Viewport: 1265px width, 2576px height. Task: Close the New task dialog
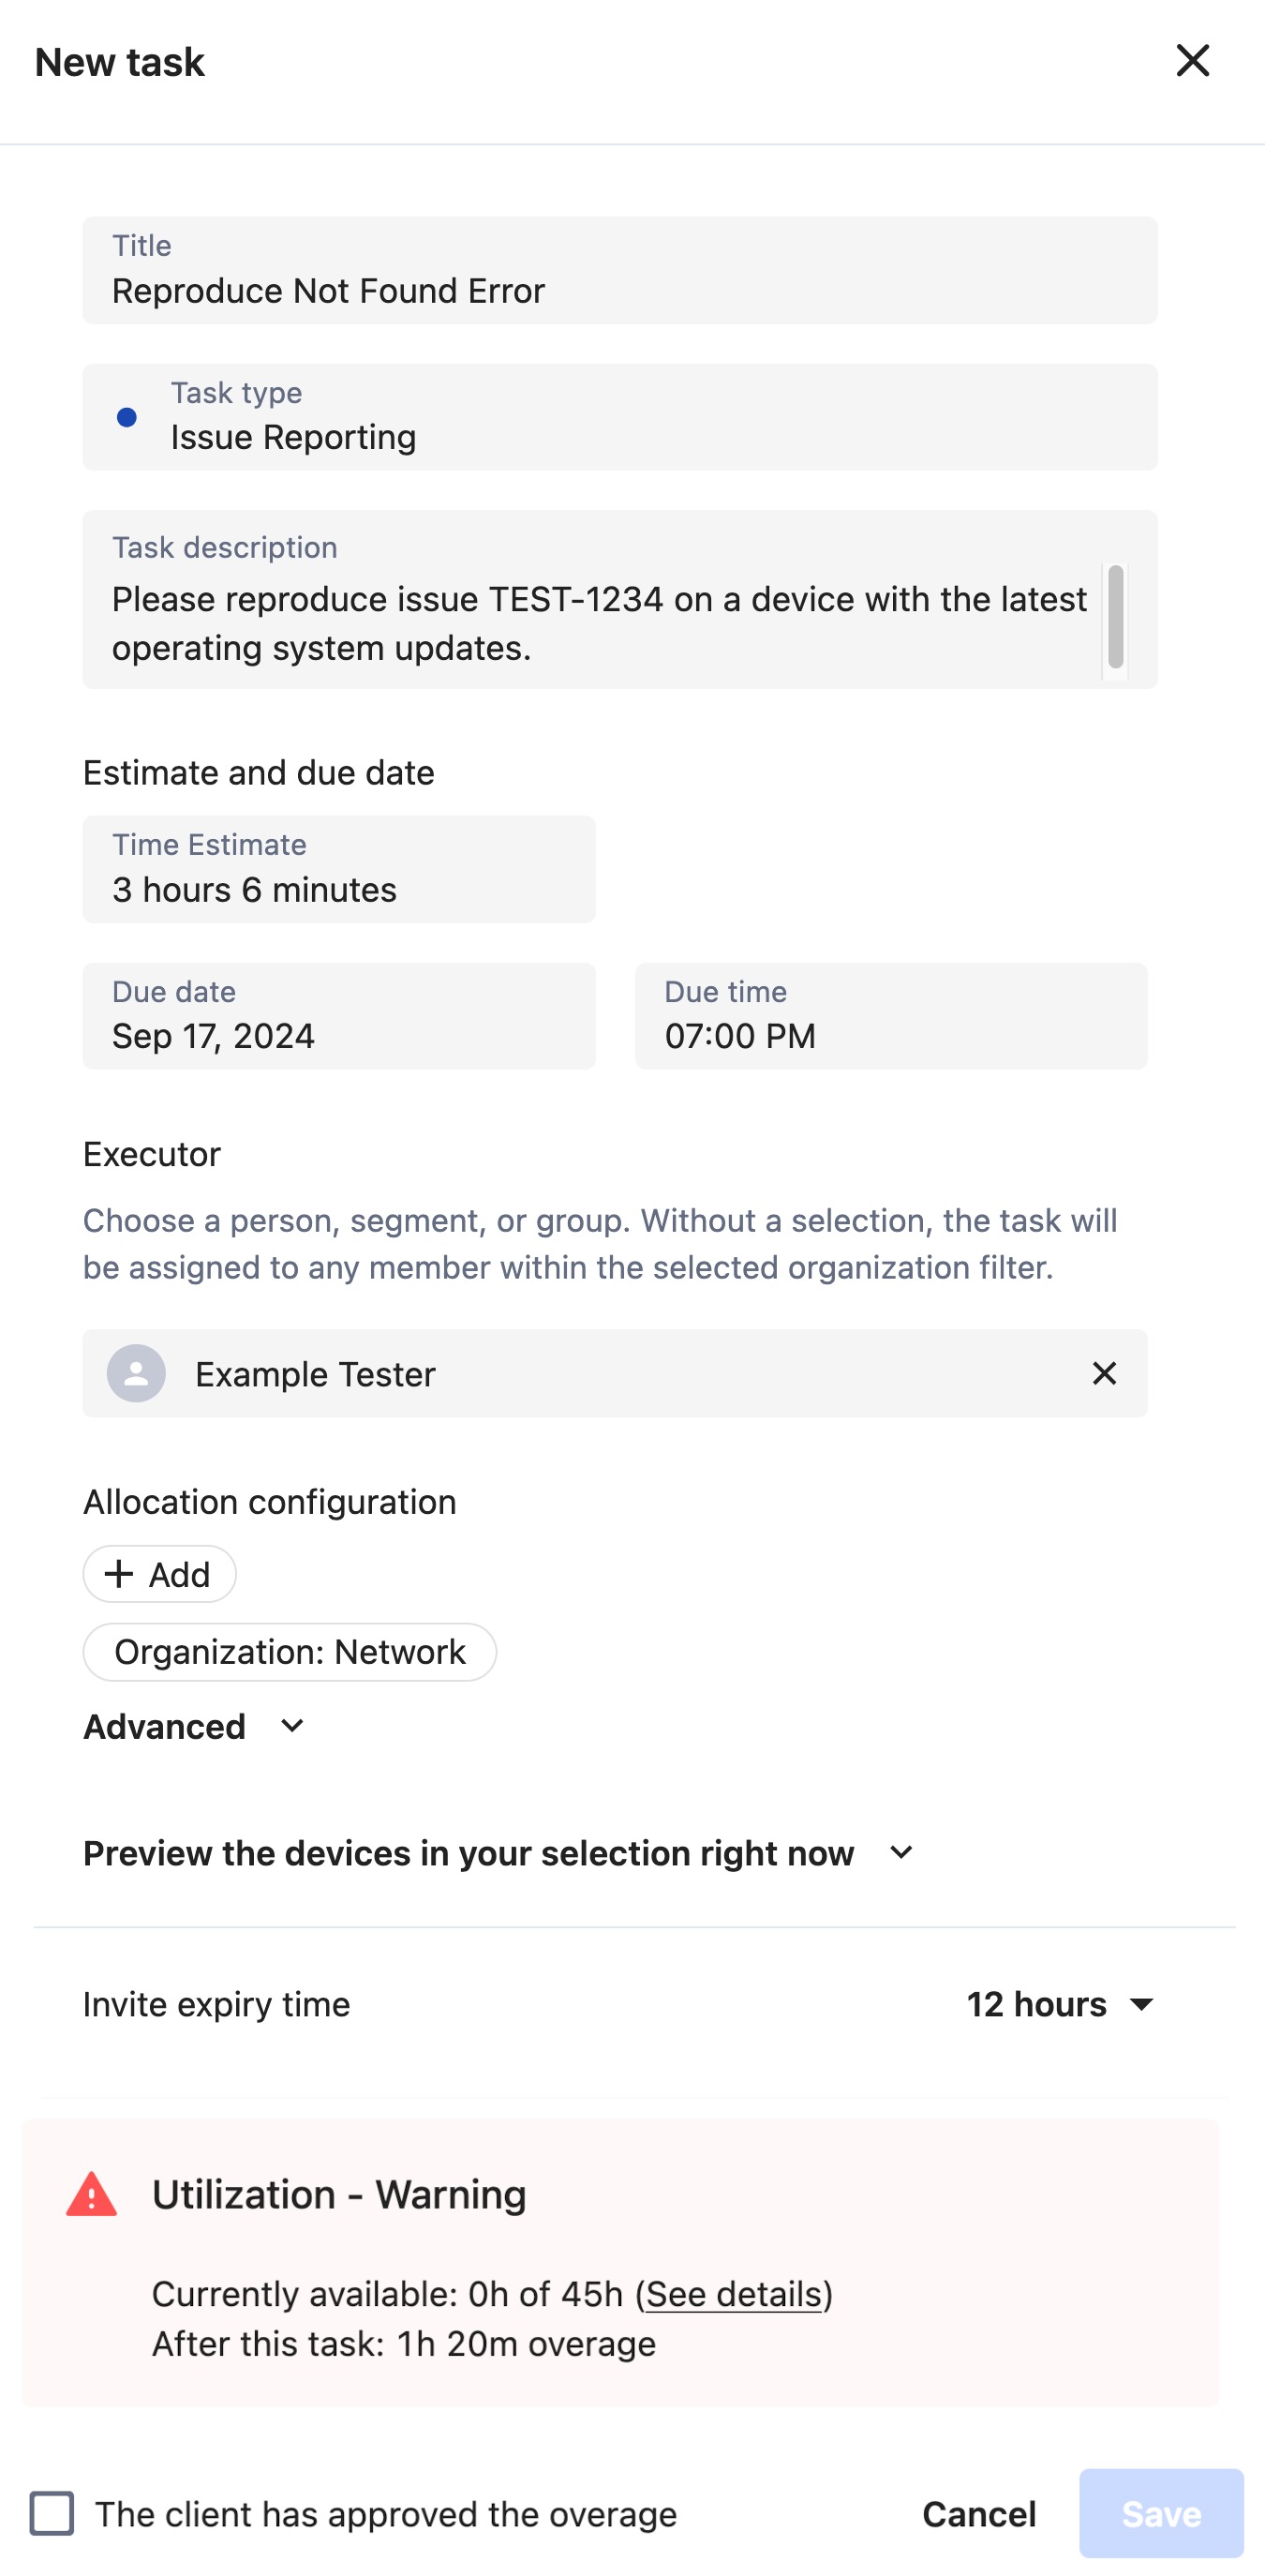[1193, 60]
